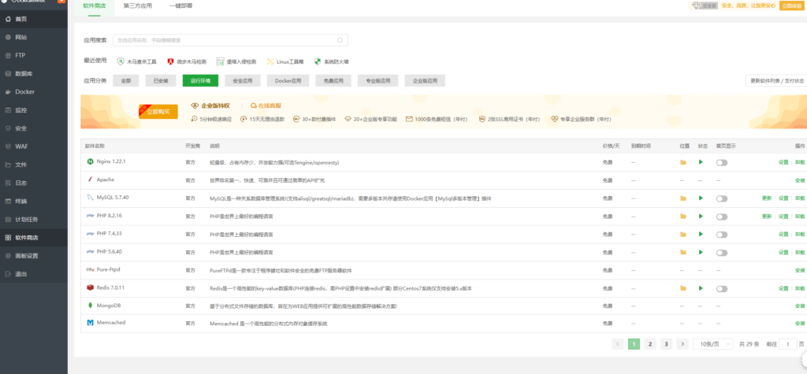Open 首页 in the sidebar

pyautogui.click(x=33, y=19)
